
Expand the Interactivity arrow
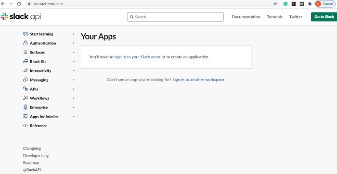pos(74,71)
